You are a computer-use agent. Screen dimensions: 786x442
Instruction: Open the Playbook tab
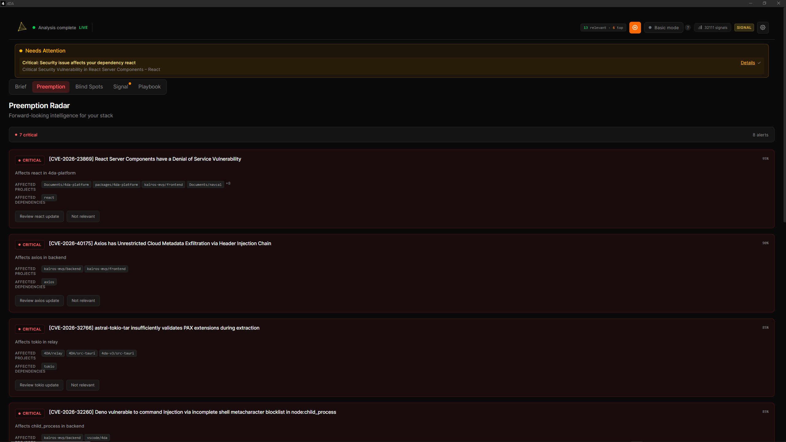click(149, 87)
